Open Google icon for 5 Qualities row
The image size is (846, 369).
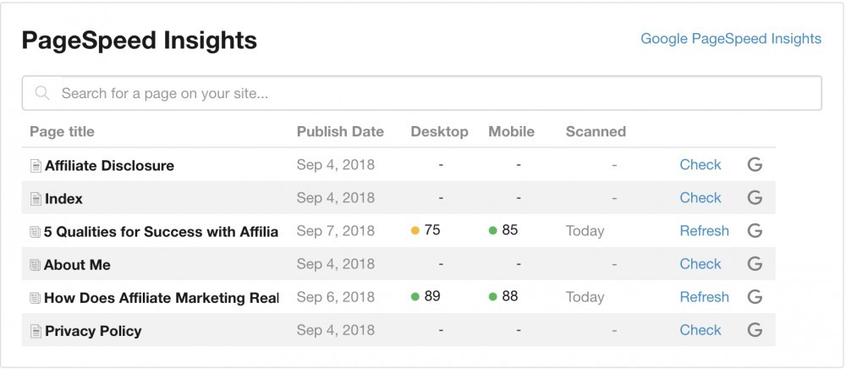755,231
